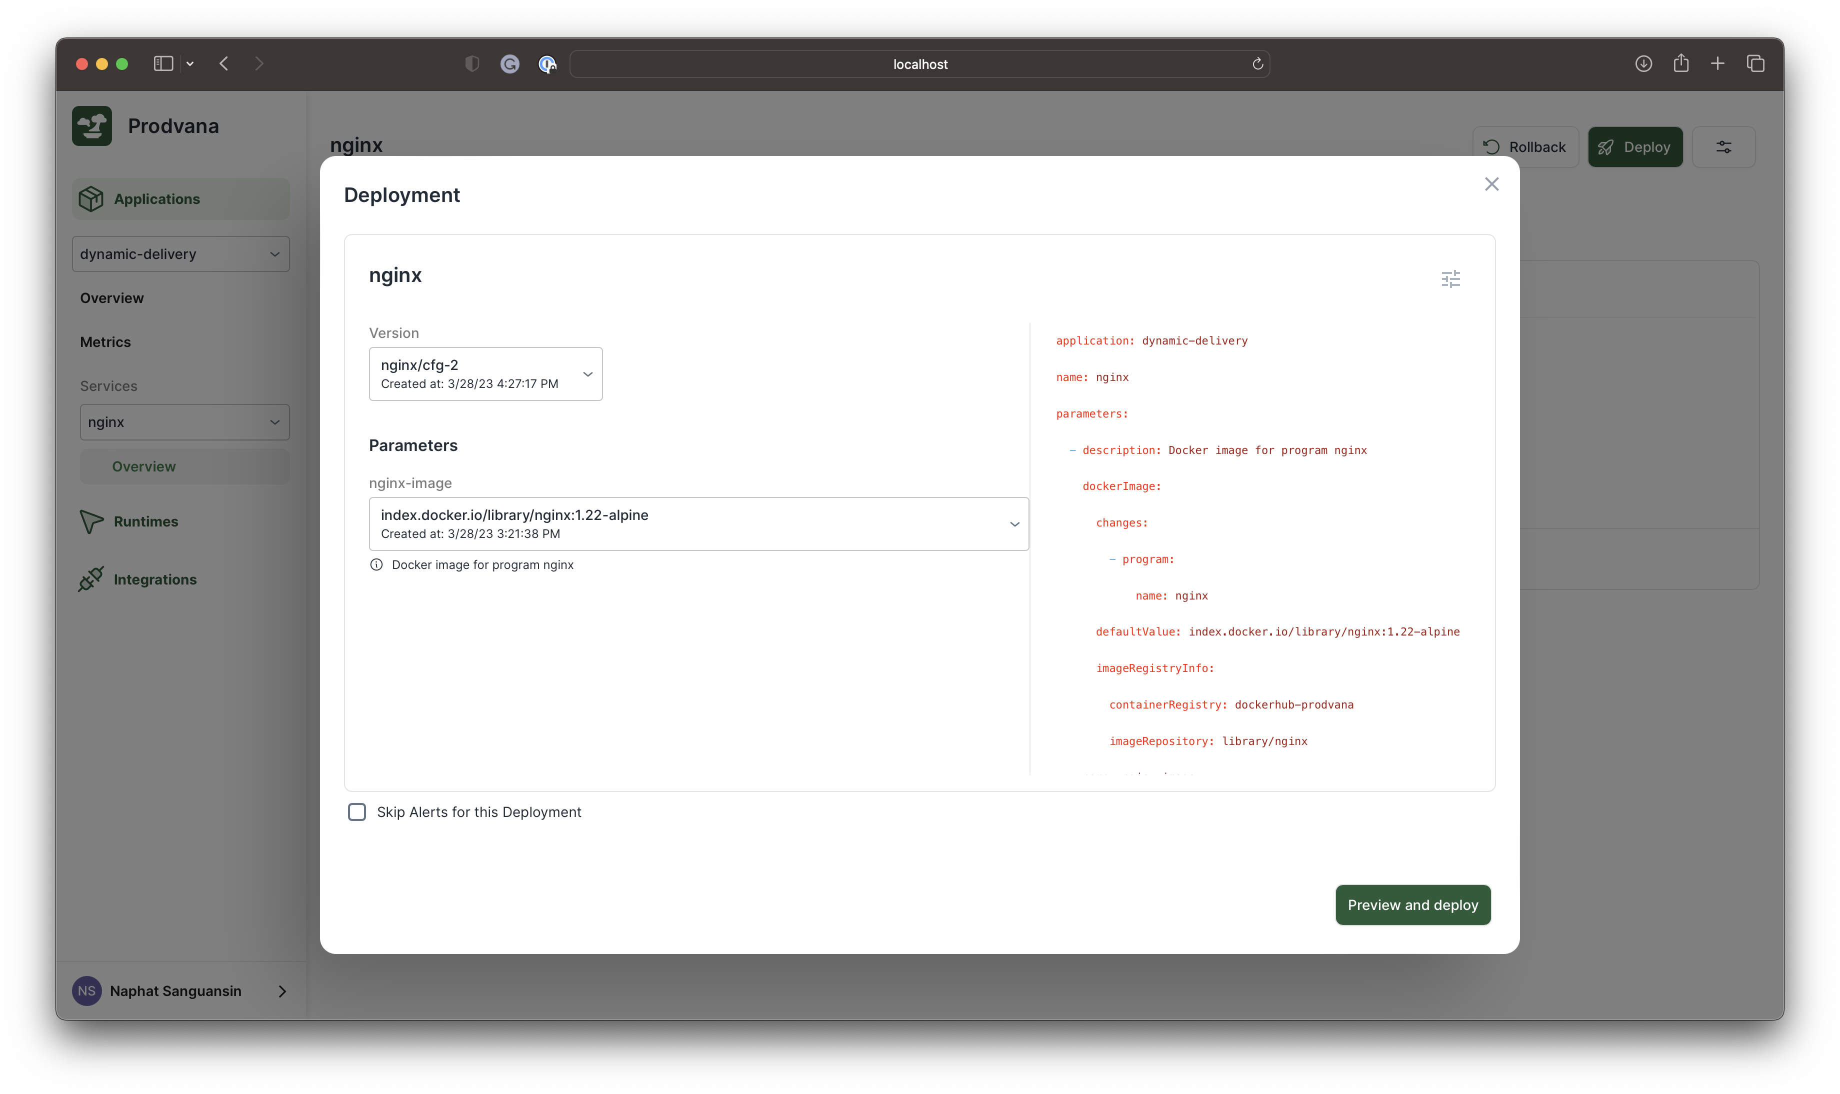Click the Runtimes navigation icon
Screen dimensions: 1840x1094
point(91,521)
